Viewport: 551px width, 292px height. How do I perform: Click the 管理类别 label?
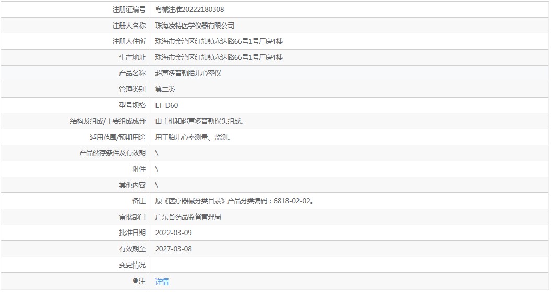click(x=132, y=89)
